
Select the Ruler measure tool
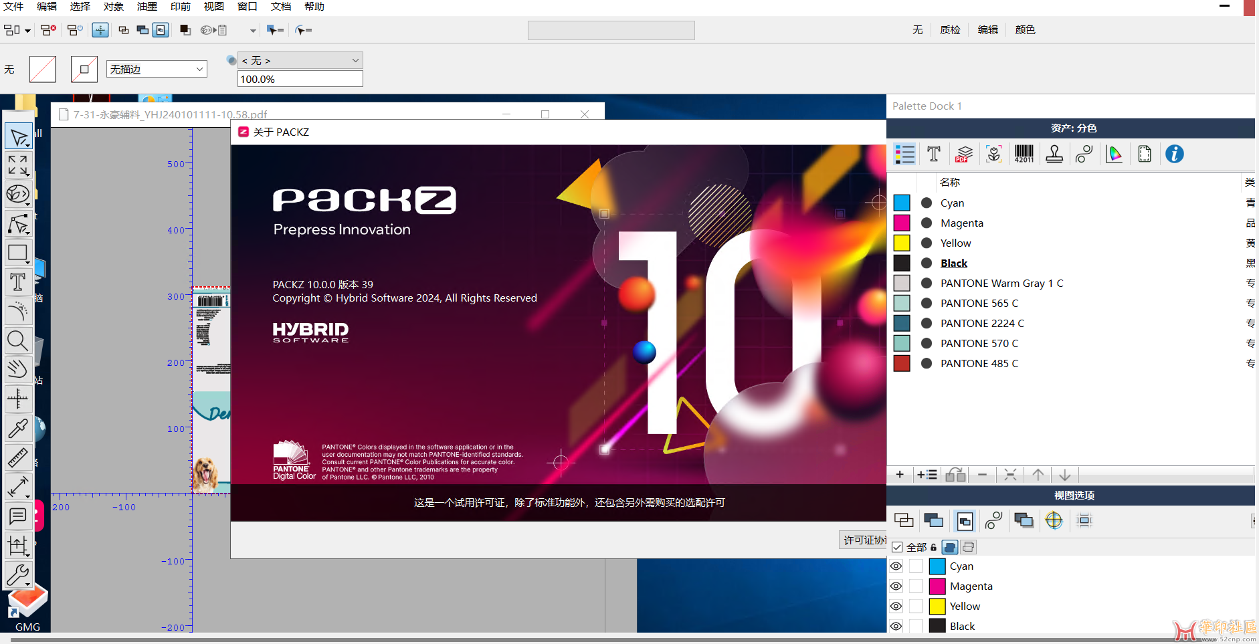point(18,457)
